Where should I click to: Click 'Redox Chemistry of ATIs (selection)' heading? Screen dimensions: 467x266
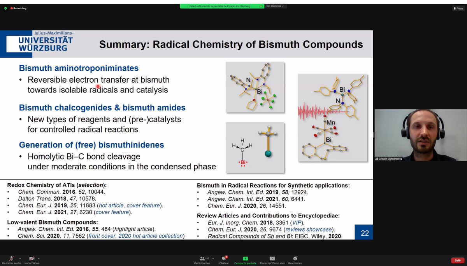[57, 185]
